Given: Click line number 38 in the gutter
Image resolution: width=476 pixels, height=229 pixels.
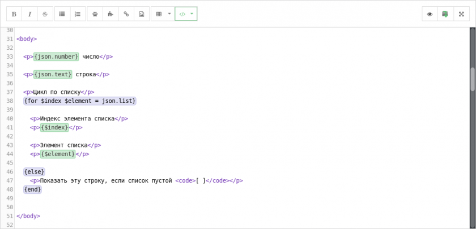Looking at the screenshot, I should [10, 101].
